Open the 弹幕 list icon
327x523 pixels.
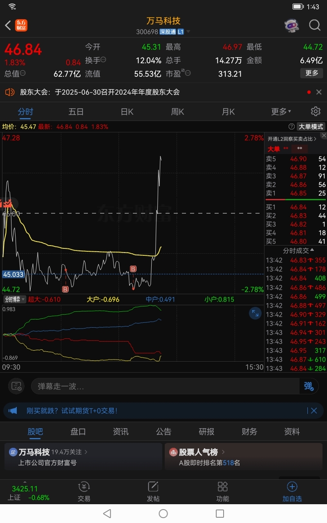pyautogui.click(x=16, y=386)
